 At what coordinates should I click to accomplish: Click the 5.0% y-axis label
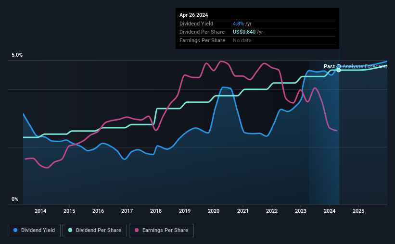pos(17,55)
